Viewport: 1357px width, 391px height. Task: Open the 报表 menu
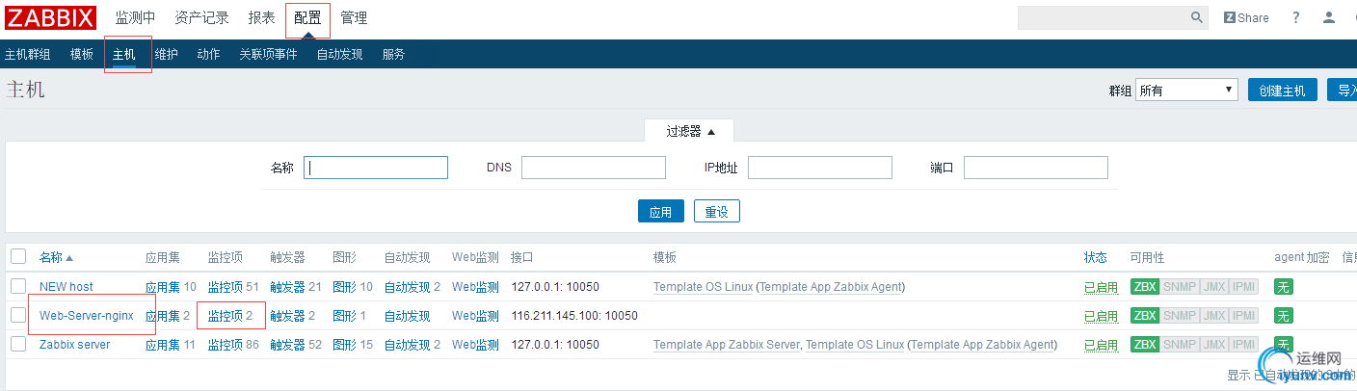[261, 17]
